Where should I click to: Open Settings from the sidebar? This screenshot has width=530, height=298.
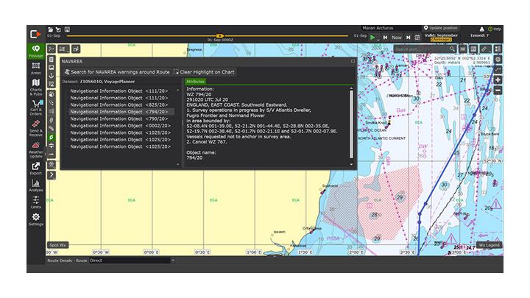(35, 219)
